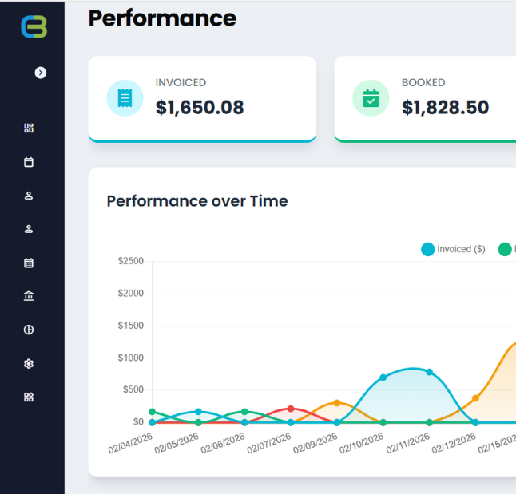Open the plain calendar icon in sidebar
Image resolution: width=516 pixels, height=494 pixels.
tap(30, 162)
